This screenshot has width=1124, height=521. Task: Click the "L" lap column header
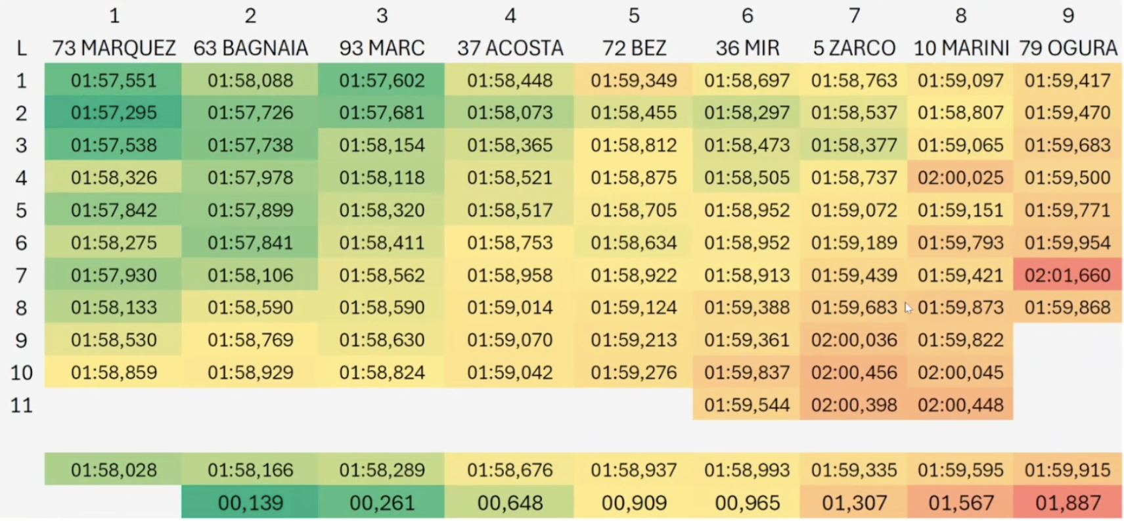[x=21, y=48]
